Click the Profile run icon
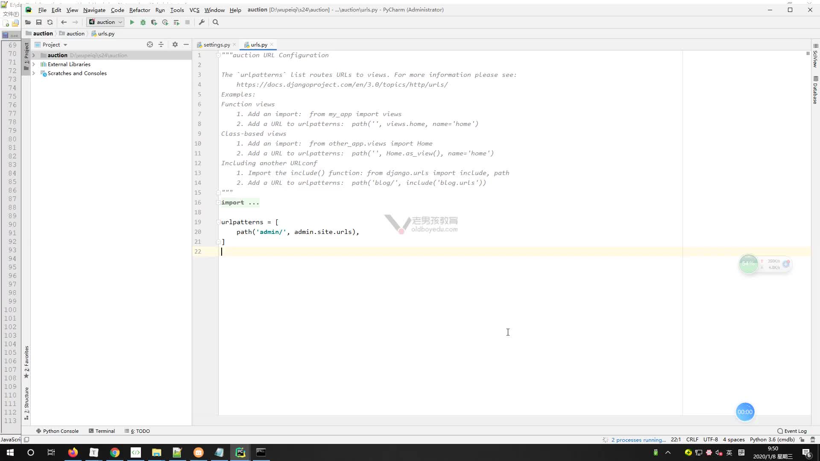Screen dimensions: 820x461 pyautogui.click(x=165, y=22)
